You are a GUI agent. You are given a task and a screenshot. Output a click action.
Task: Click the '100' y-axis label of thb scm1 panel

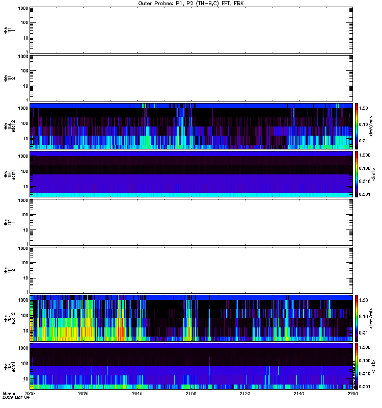(x=24, y=171)
